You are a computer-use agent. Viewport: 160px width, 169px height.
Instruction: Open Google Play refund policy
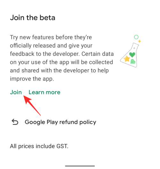click(60, 122)
